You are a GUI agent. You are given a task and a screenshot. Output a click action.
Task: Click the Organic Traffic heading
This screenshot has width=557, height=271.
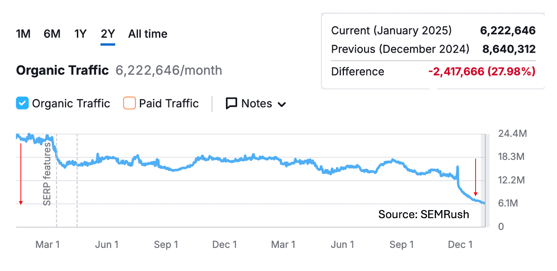[x=62, y=70]
